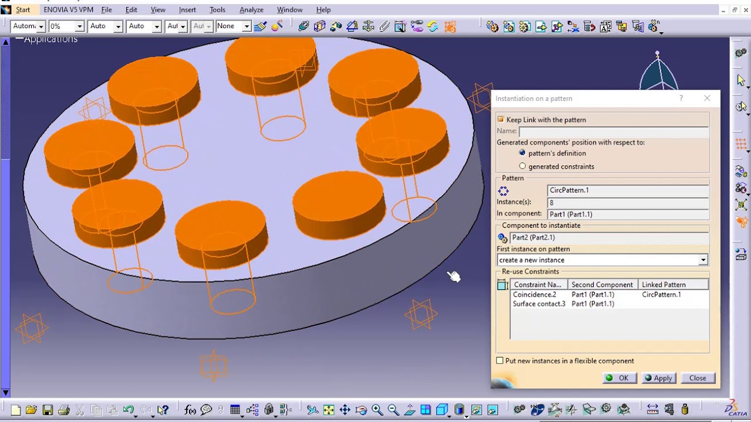
Task: Click the Select arrow tool on right toolbar
Action: [741, 80]
